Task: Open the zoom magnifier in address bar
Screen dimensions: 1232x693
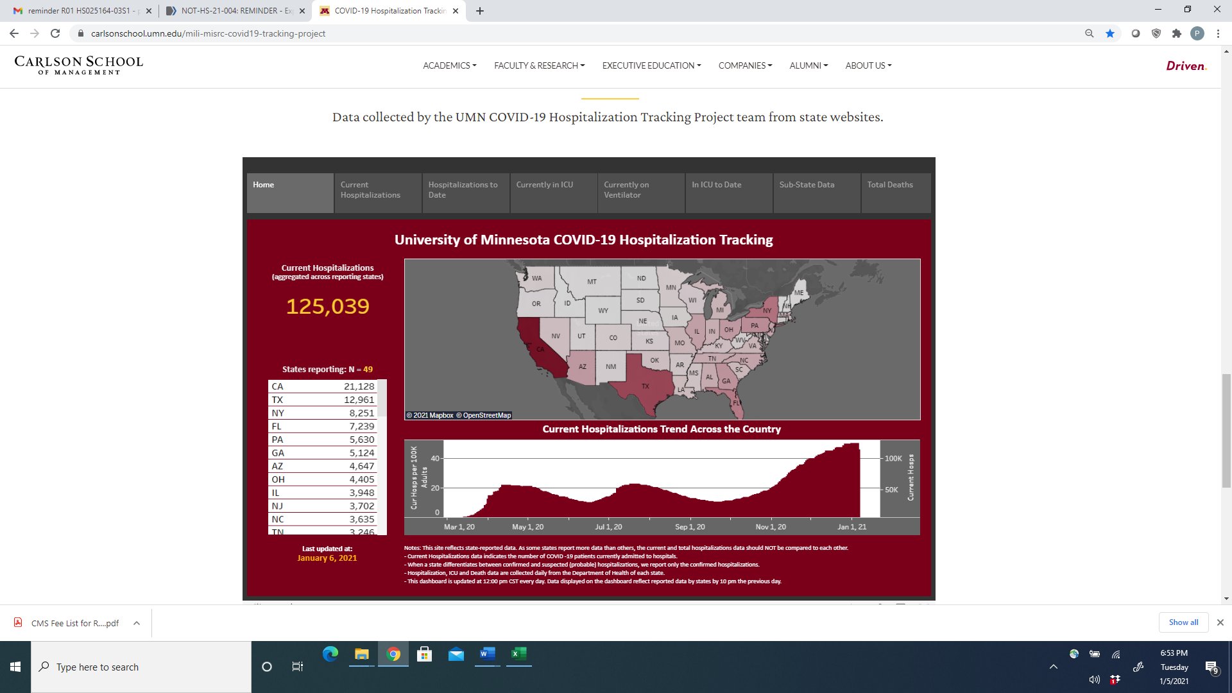Action: (x=1089, y=33)
